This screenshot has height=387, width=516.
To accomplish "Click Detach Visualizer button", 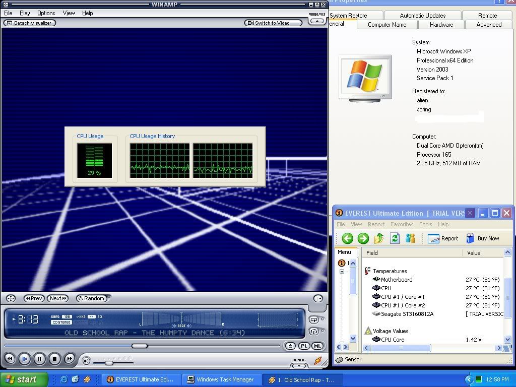I will 30,23.
